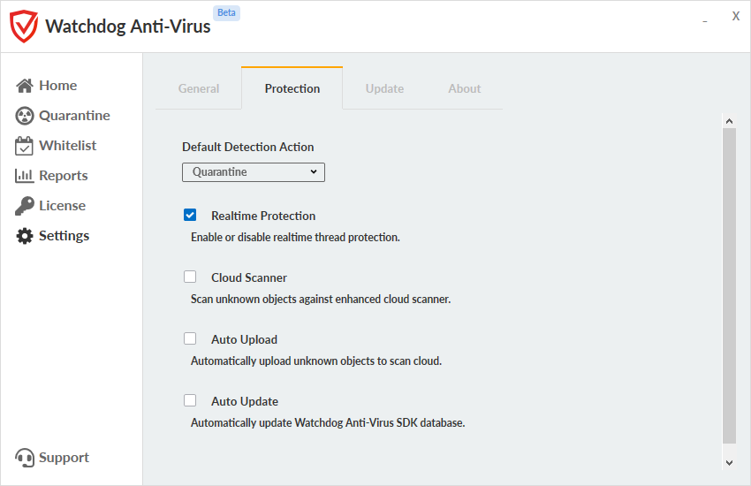751x486 pixels.
Task: Enable the Cloud Scanner checkbox
Action: click(190, 277)
